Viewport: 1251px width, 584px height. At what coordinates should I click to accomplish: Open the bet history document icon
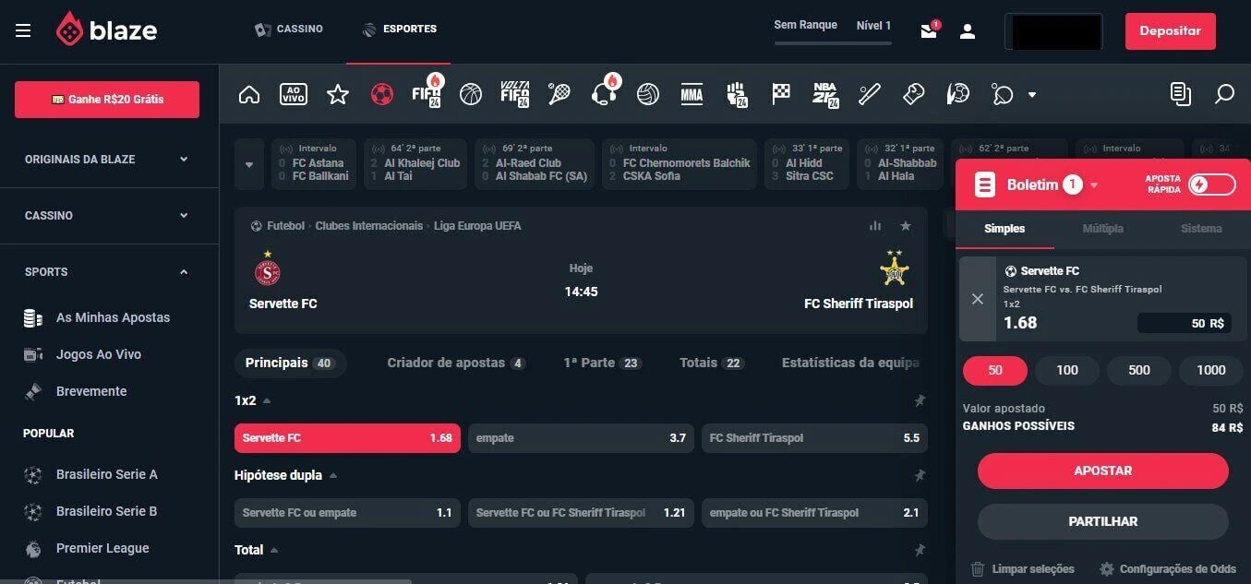click(1180, 94)
